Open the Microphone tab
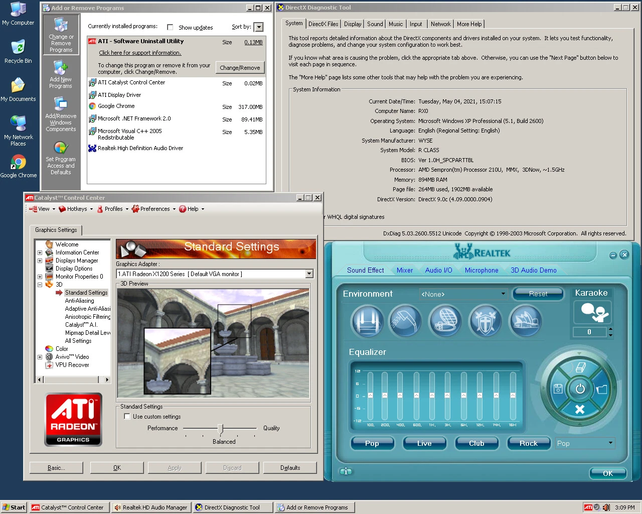This screenshot has width=642, height=514. tap(481, 270)
